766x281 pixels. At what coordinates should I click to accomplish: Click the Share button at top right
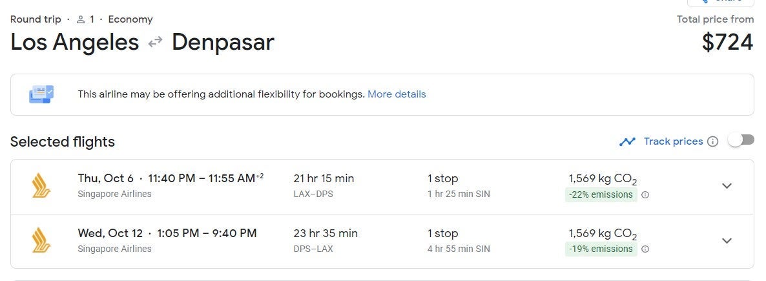click(x=720, y=3)
